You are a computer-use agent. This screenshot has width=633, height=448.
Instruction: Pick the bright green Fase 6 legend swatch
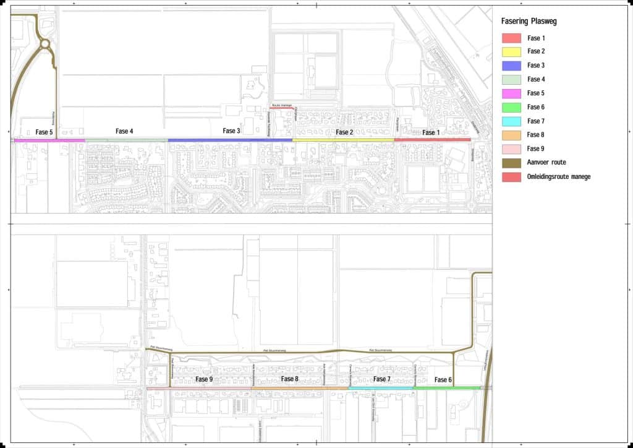[x=511, y=107]
